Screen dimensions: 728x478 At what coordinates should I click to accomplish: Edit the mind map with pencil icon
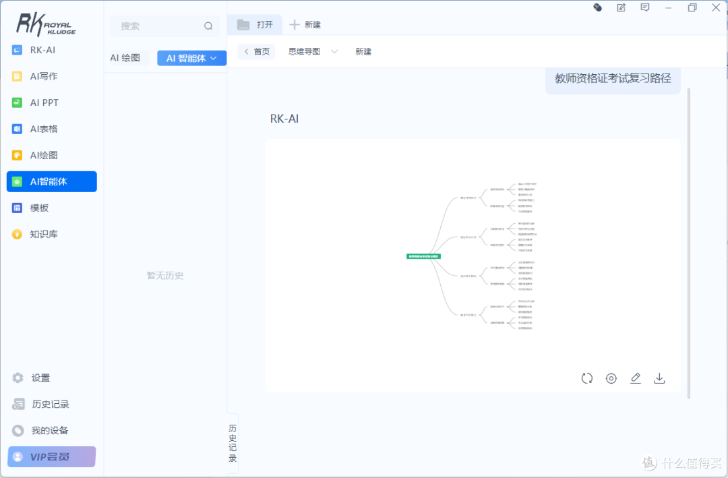pyautogui.click(x=636, y=378)
